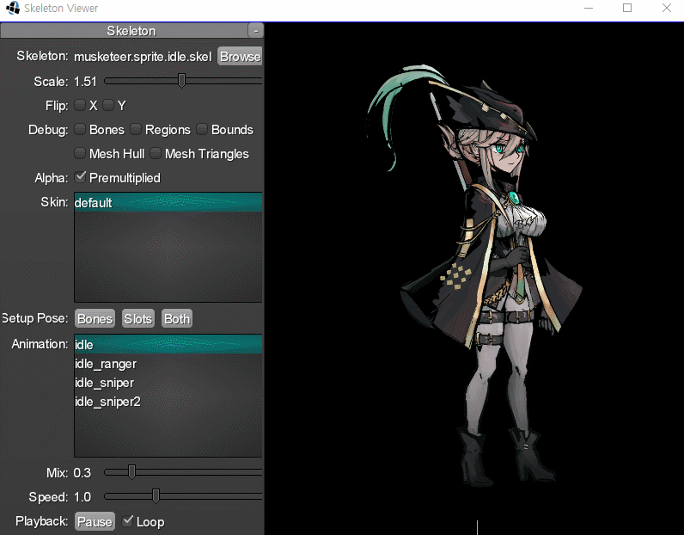Viewport: 684px width, 535px height.
Task: Maximize the Skeleton Viewer window
Action: pyautogui.click(x=627, y=8)
